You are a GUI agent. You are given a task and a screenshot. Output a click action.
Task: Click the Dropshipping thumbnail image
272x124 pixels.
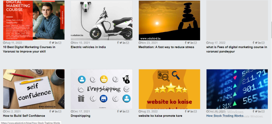pyautogui.click(x=101, y=89)
